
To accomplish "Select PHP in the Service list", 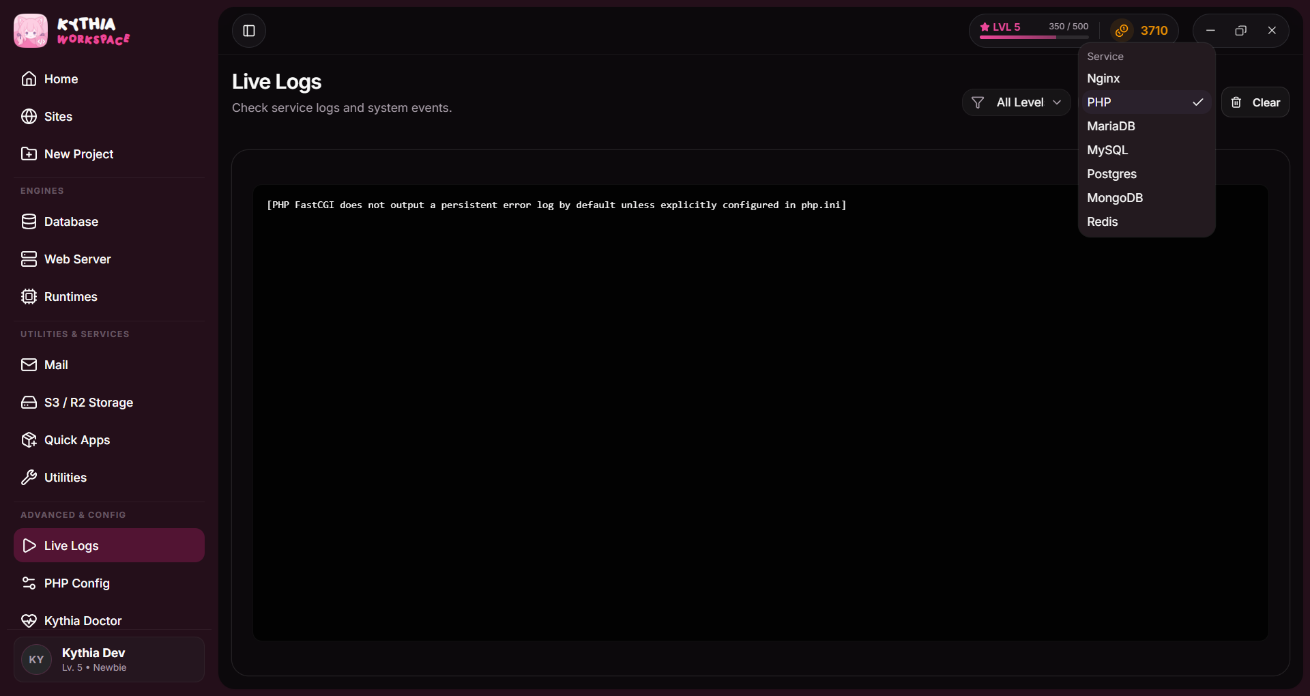I will coord(1146,102).
